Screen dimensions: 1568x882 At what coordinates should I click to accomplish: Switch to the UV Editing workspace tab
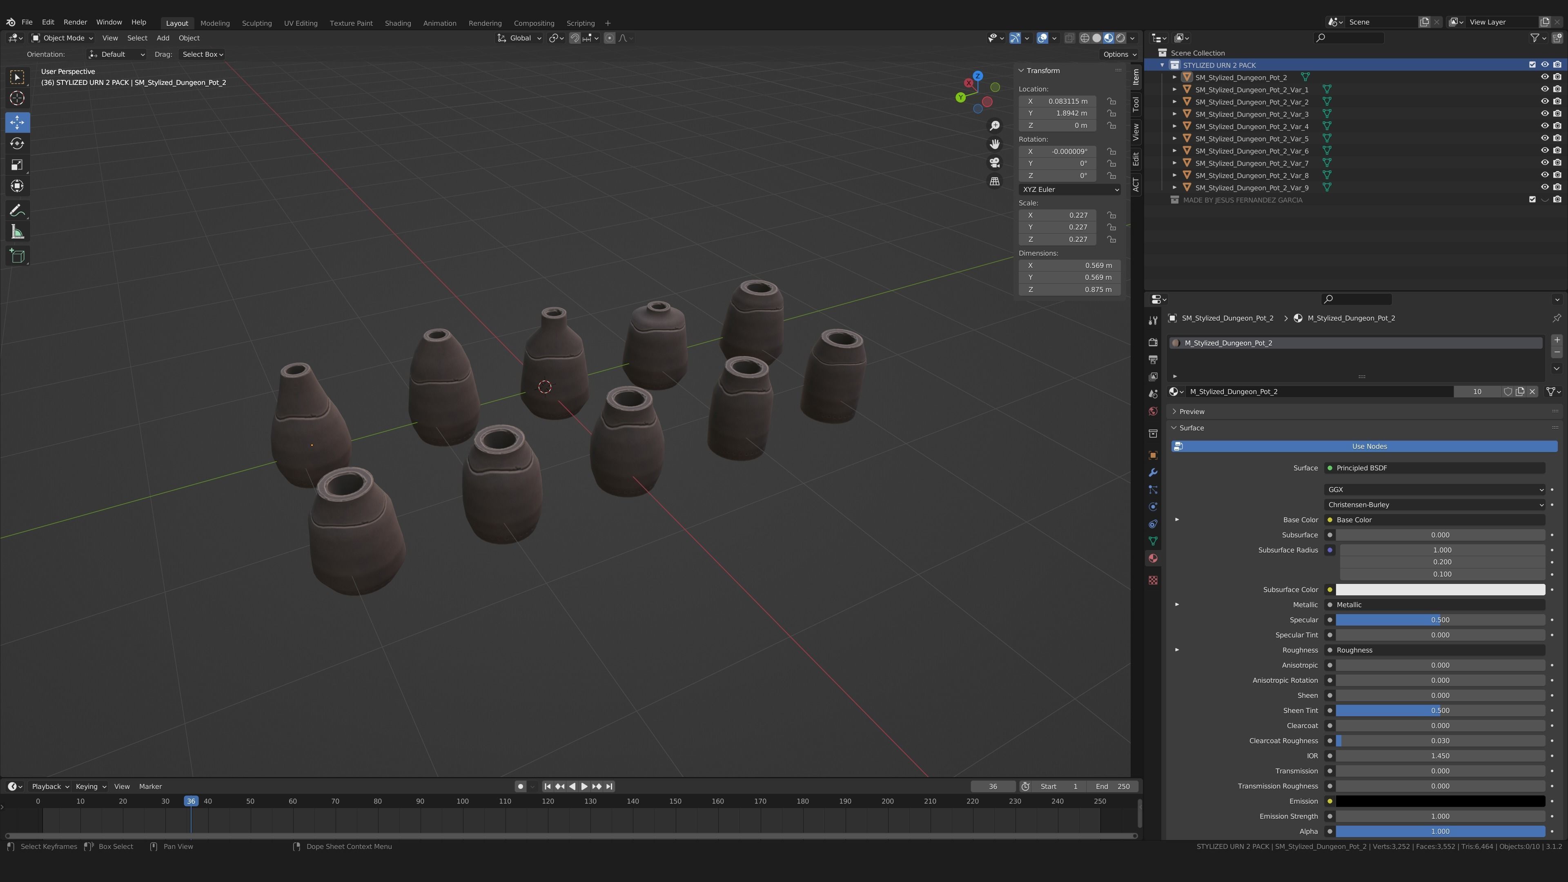(301, 23)
